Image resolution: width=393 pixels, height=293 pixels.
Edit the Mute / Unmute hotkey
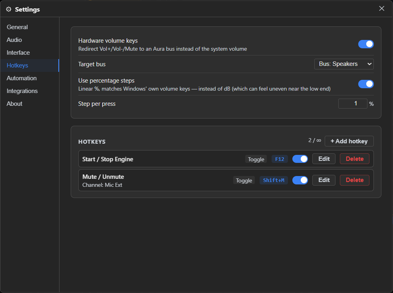tap(324, 180)
